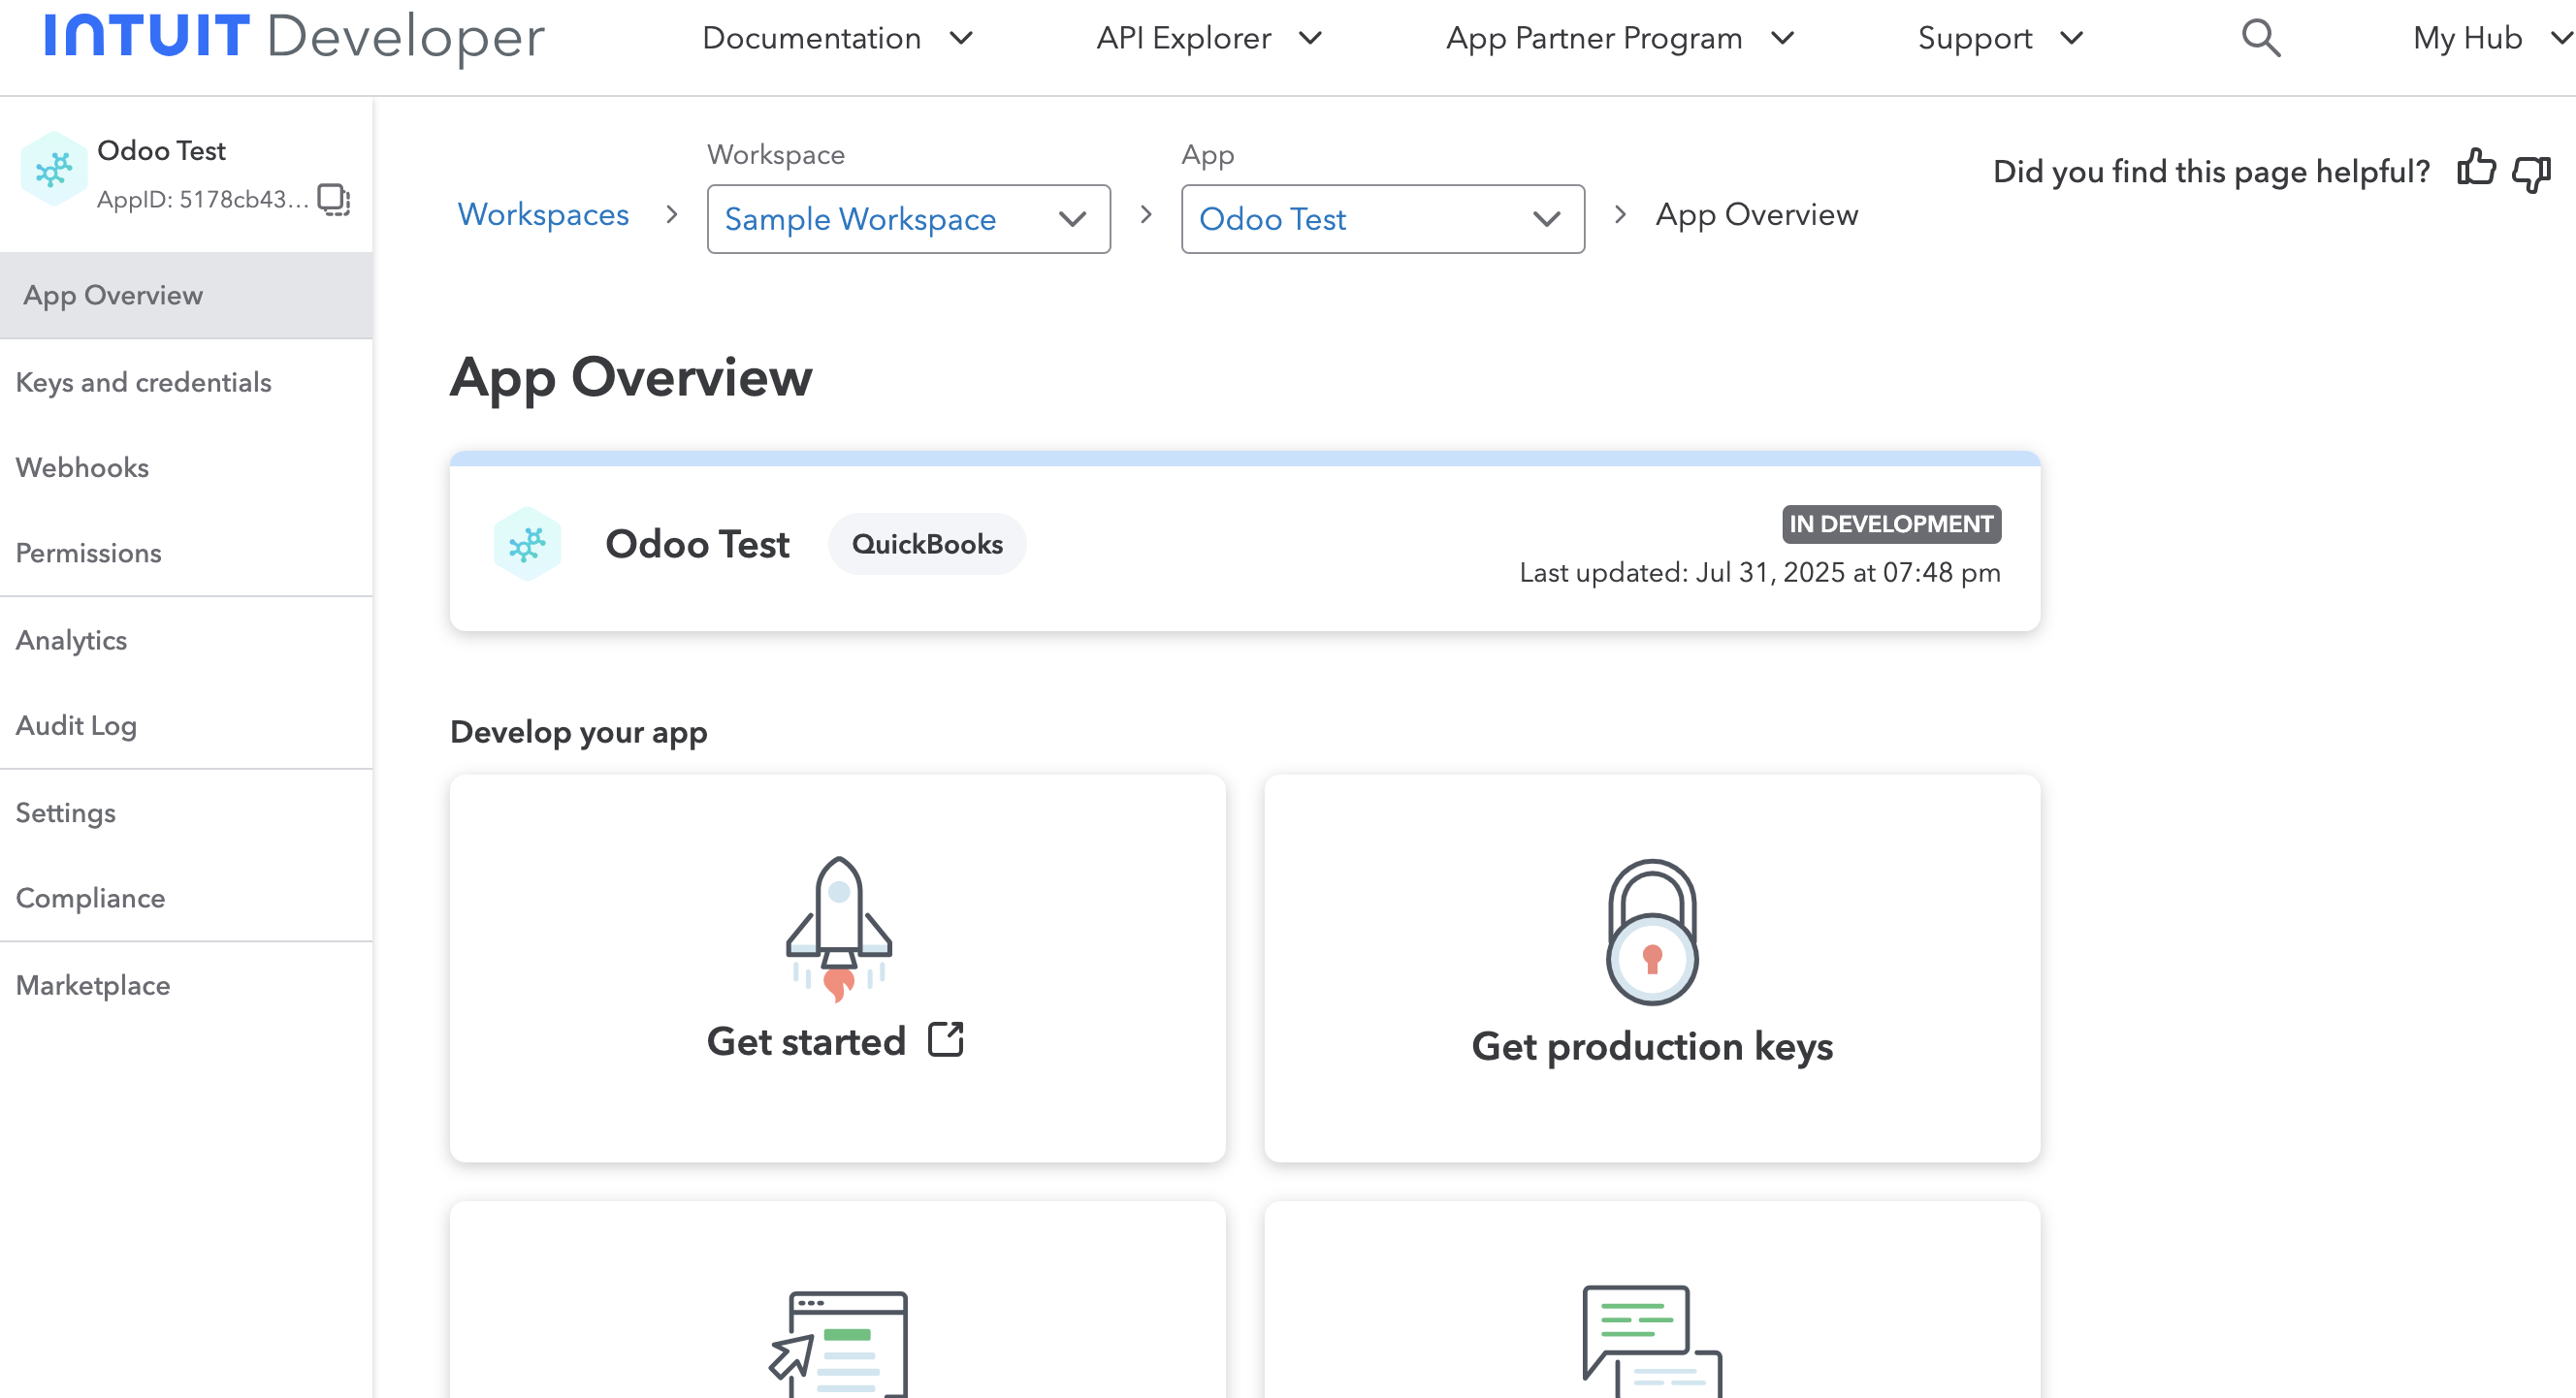This screenshot has height=1398, width=2576.
Task: Click the external link icon beside Get started
Action: tap(946, 1039)
